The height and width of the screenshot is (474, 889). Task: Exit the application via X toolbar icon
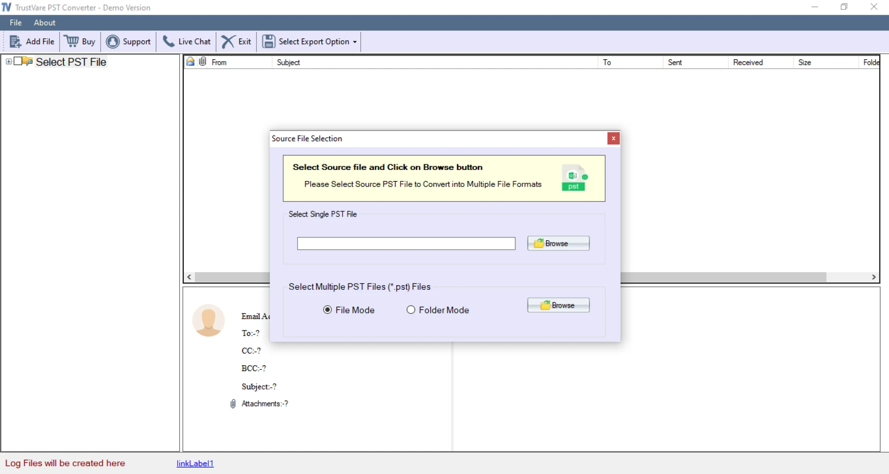pyautogui.click(x=227, y=41)
